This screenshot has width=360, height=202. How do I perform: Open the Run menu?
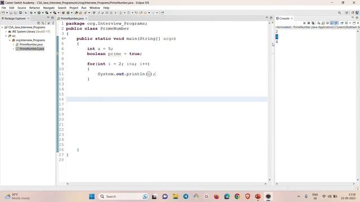84,8
